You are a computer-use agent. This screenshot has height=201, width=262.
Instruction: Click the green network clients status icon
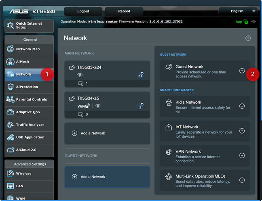[246, 22]
